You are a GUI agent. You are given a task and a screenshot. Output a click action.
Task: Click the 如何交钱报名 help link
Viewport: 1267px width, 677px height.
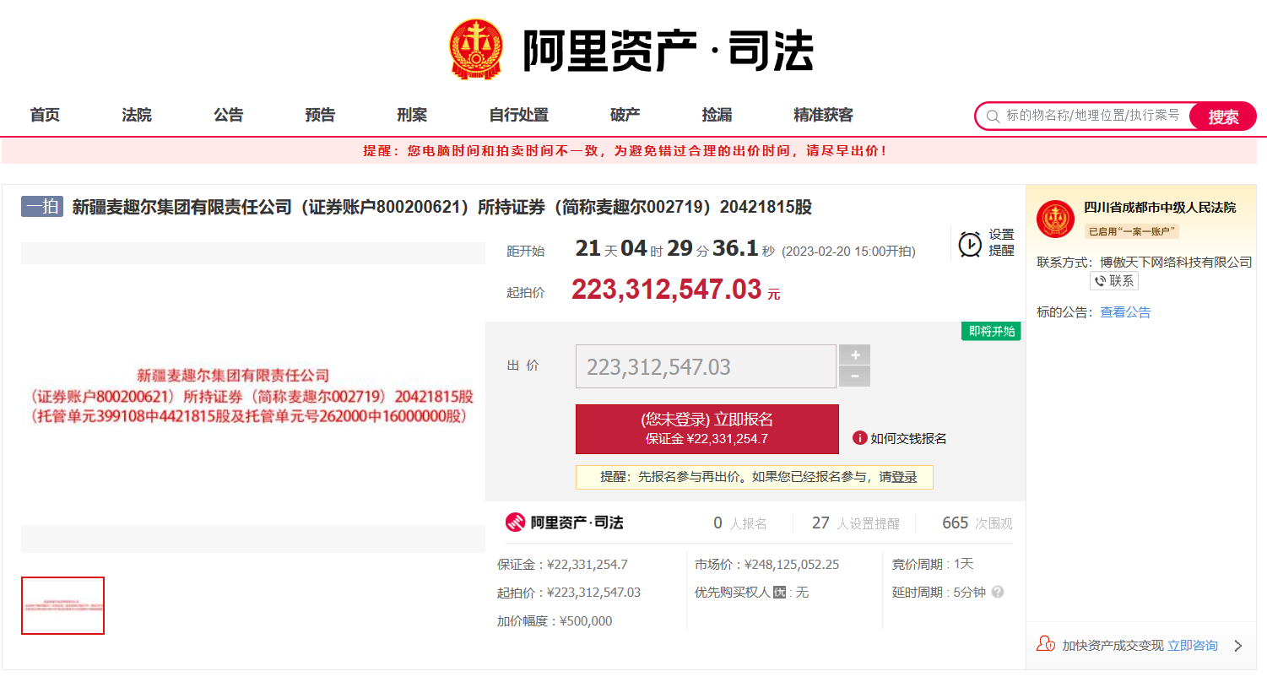908,438
